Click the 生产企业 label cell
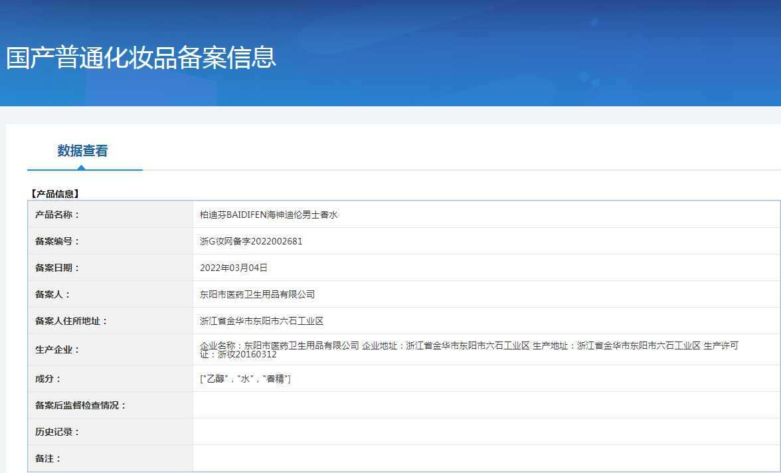 click(110, 349)
